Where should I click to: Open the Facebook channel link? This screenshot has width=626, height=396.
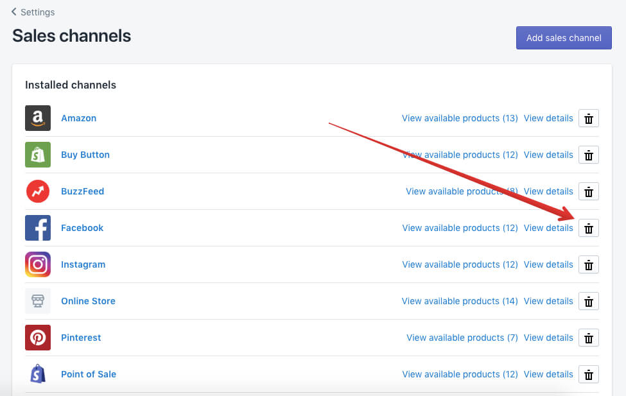pyautogui.click(x=82, y=228)
